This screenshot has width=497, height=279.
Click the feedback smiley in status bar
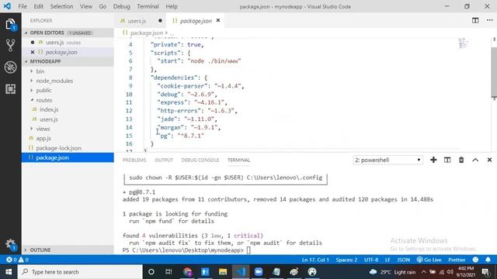[x=475, y=260]
